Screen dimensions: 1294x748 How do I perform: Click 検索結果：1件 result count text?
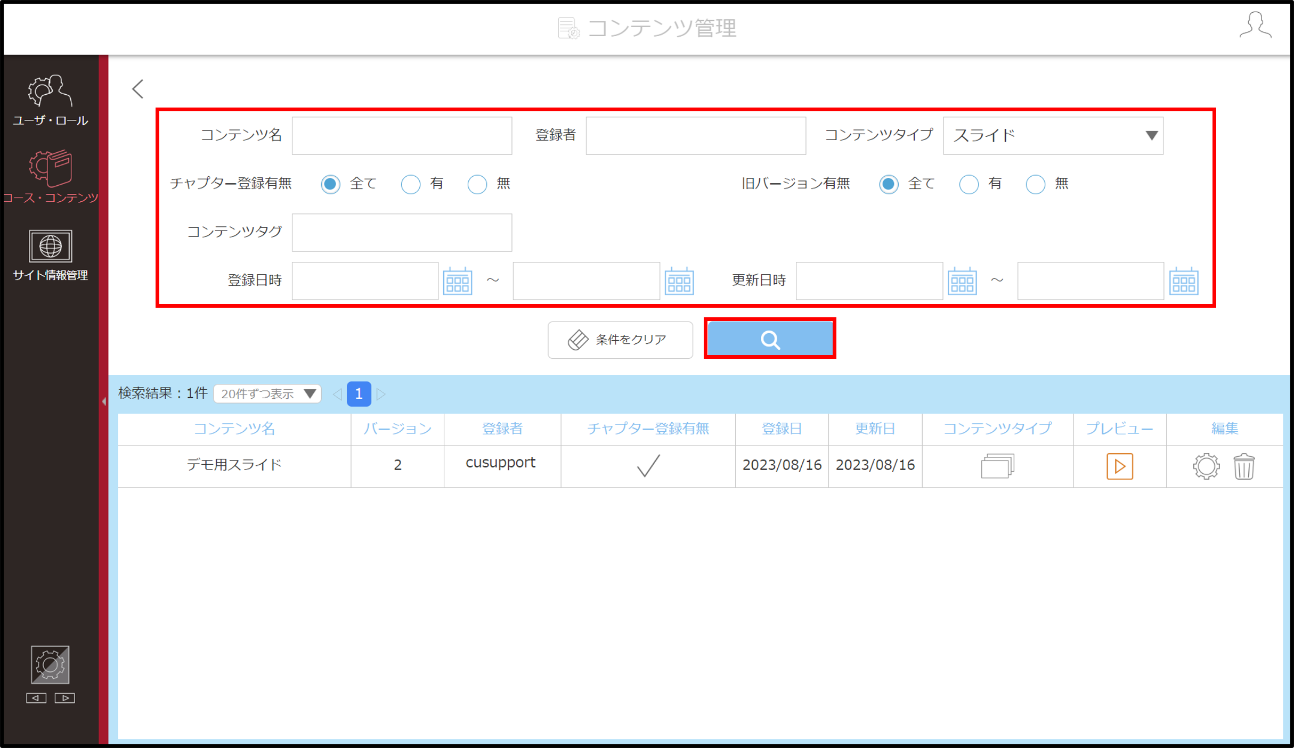163,394
